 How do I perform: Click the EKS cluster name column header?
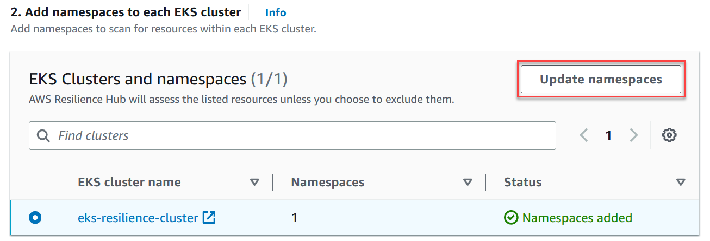point(129,183)
